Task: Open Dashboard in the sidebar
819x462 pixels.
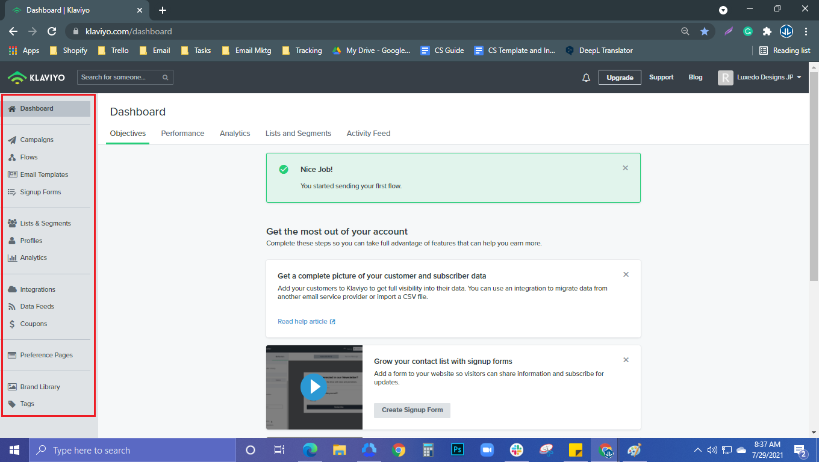Action: coord(47,108)
